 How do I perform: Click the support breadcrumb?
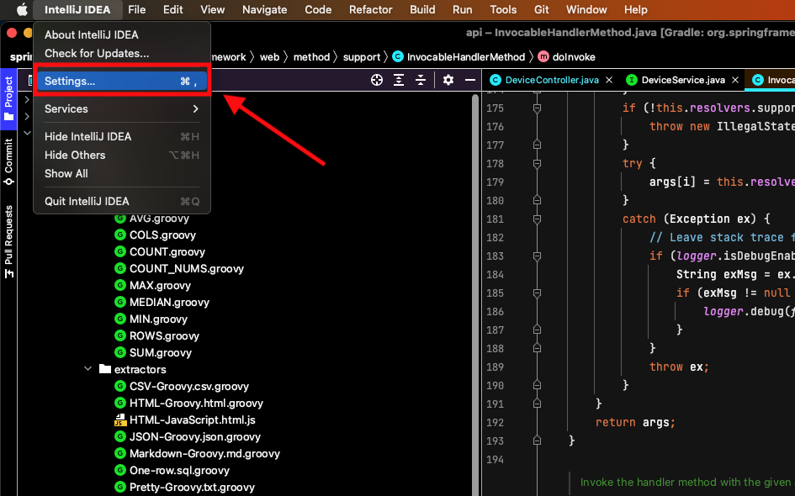pos(362,56)
